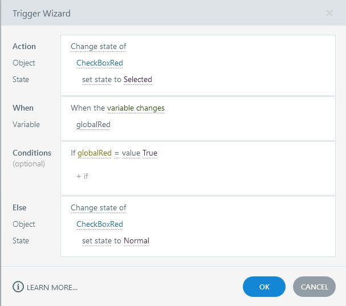Change the Else state from Normal
Screen dimensions: 346x306
point(136,240)
